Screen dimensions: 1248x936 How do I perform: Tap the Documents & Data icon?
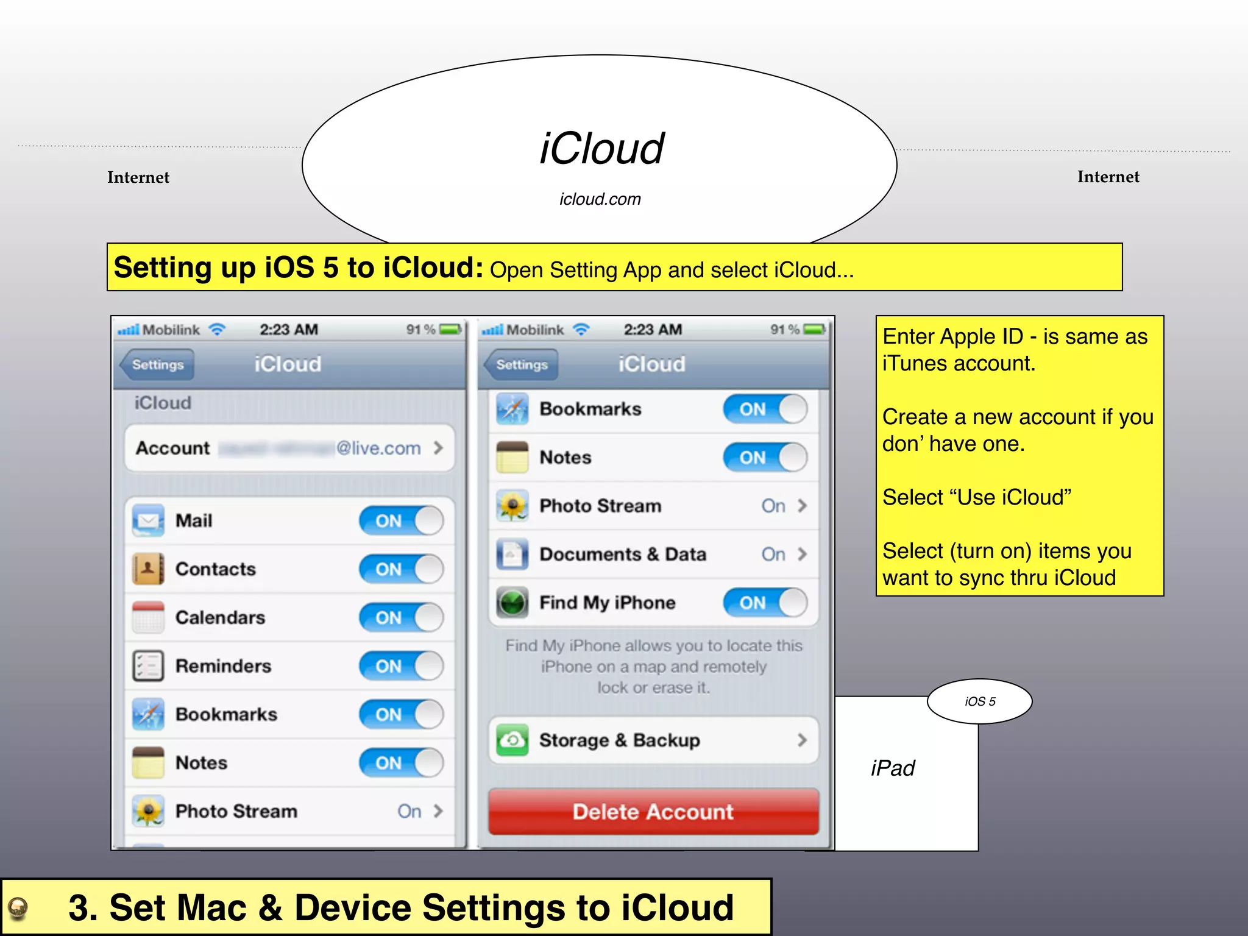pos(512,554)
